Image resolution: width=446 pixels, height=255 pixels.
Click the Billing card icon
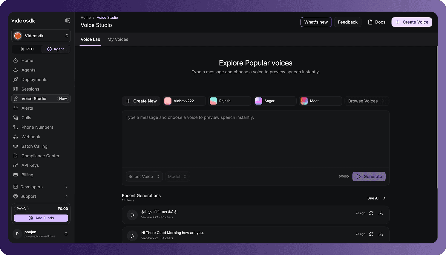(16, 175)
